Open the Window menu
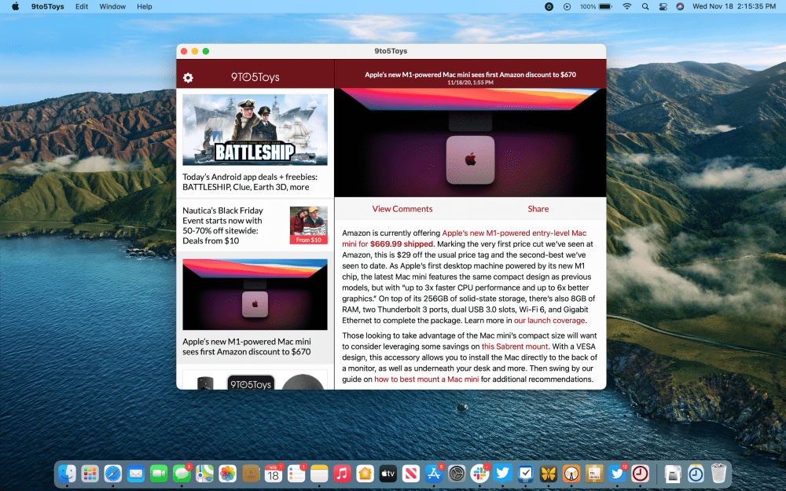 click(x=112, y=6)
